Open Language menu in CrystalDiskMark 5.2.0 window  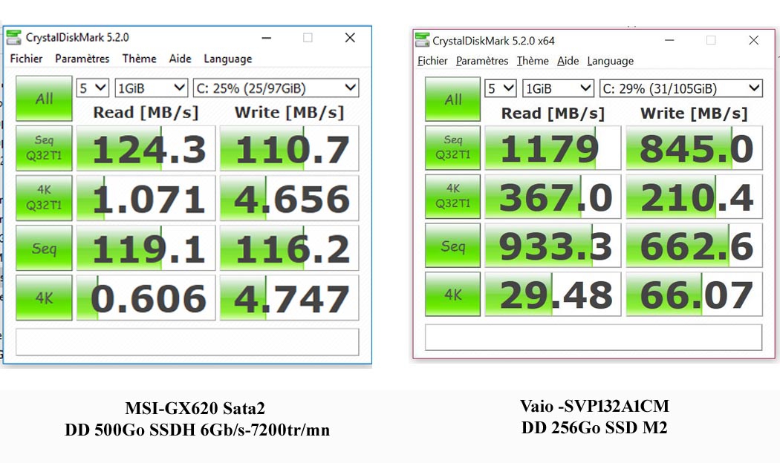(x=228, y=59)
